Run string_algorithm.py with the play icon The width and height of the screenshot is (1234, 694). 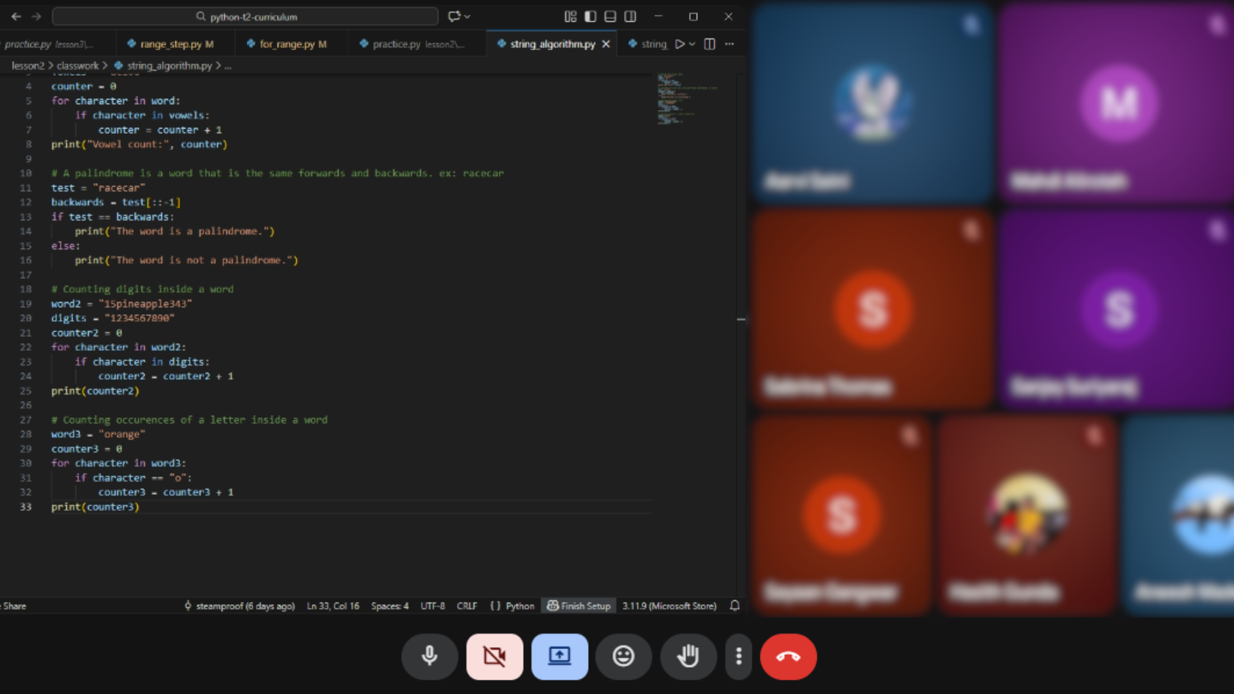[x=681, y=44]
